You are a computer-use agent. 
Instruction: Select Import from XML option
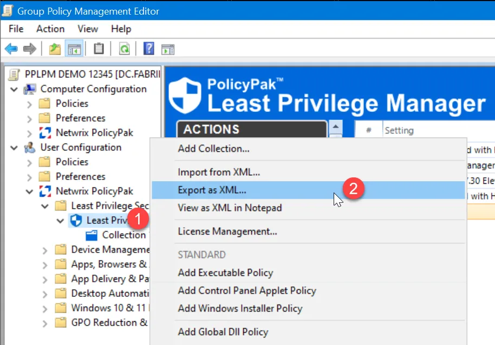click(219, 172)
